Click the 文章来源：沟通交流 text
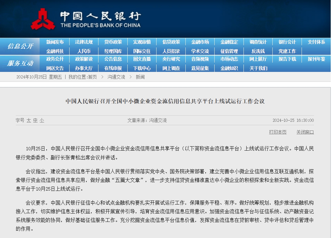The image size is (332, 238). tap(147, 120)
